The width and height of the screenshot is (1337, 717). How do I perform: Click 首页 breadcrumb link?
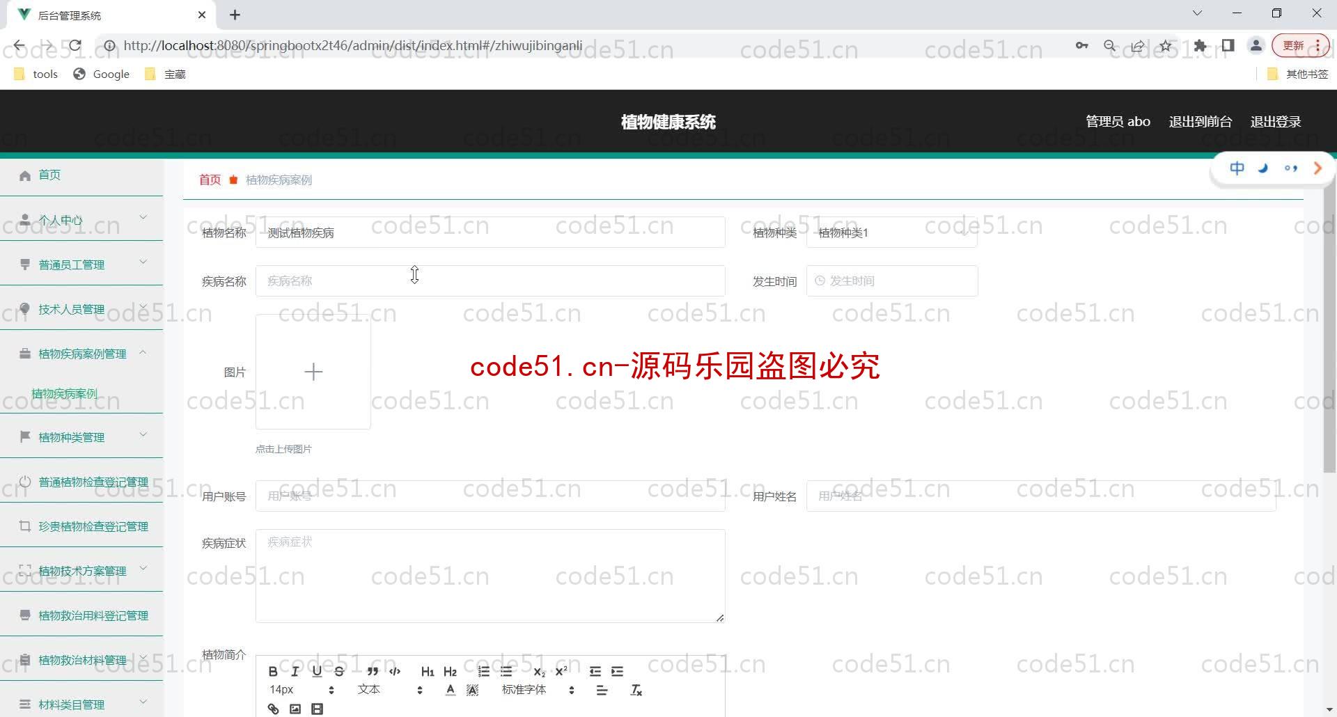(x=210, y=180)
